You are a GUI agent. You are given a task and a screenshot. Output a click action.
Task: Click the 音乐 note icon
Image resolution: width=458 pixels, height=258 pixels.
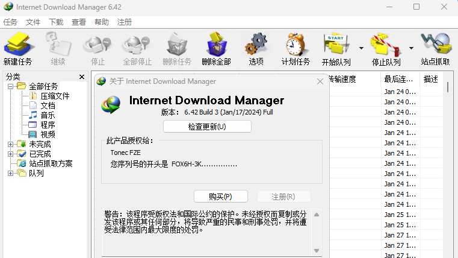pos(33,115)
